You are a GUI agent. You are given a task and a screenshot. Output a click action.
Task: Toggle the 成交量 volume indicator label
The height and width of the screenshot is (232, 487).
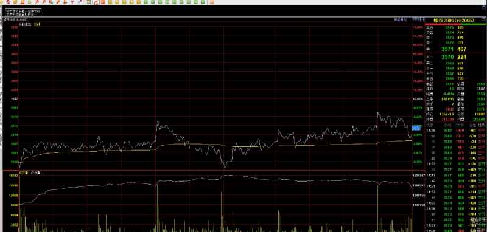pyautogui.click(x=23, y=173)
